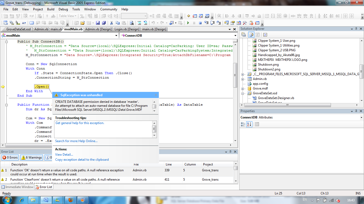The width and height of the screenshot is (364, 204).
Task: Click Copy exception detail to the clipboard
Action: coord(82,160)
